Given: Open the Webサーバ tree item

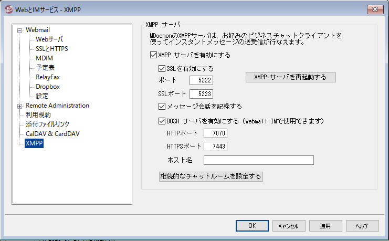Looking at the screenshot, I should point(49,39).
